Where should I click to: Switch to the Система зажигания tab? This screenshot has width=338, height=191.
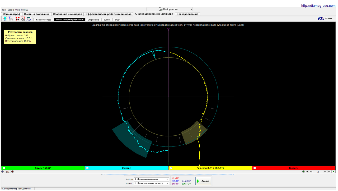[37, 14]
